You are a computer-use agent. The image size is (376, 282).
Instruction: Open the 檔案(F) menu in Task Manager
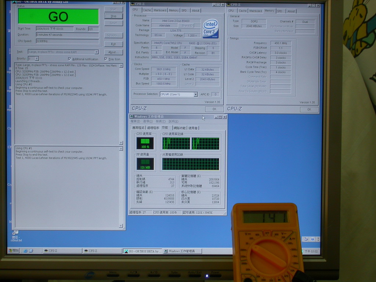tap(135, 121)
